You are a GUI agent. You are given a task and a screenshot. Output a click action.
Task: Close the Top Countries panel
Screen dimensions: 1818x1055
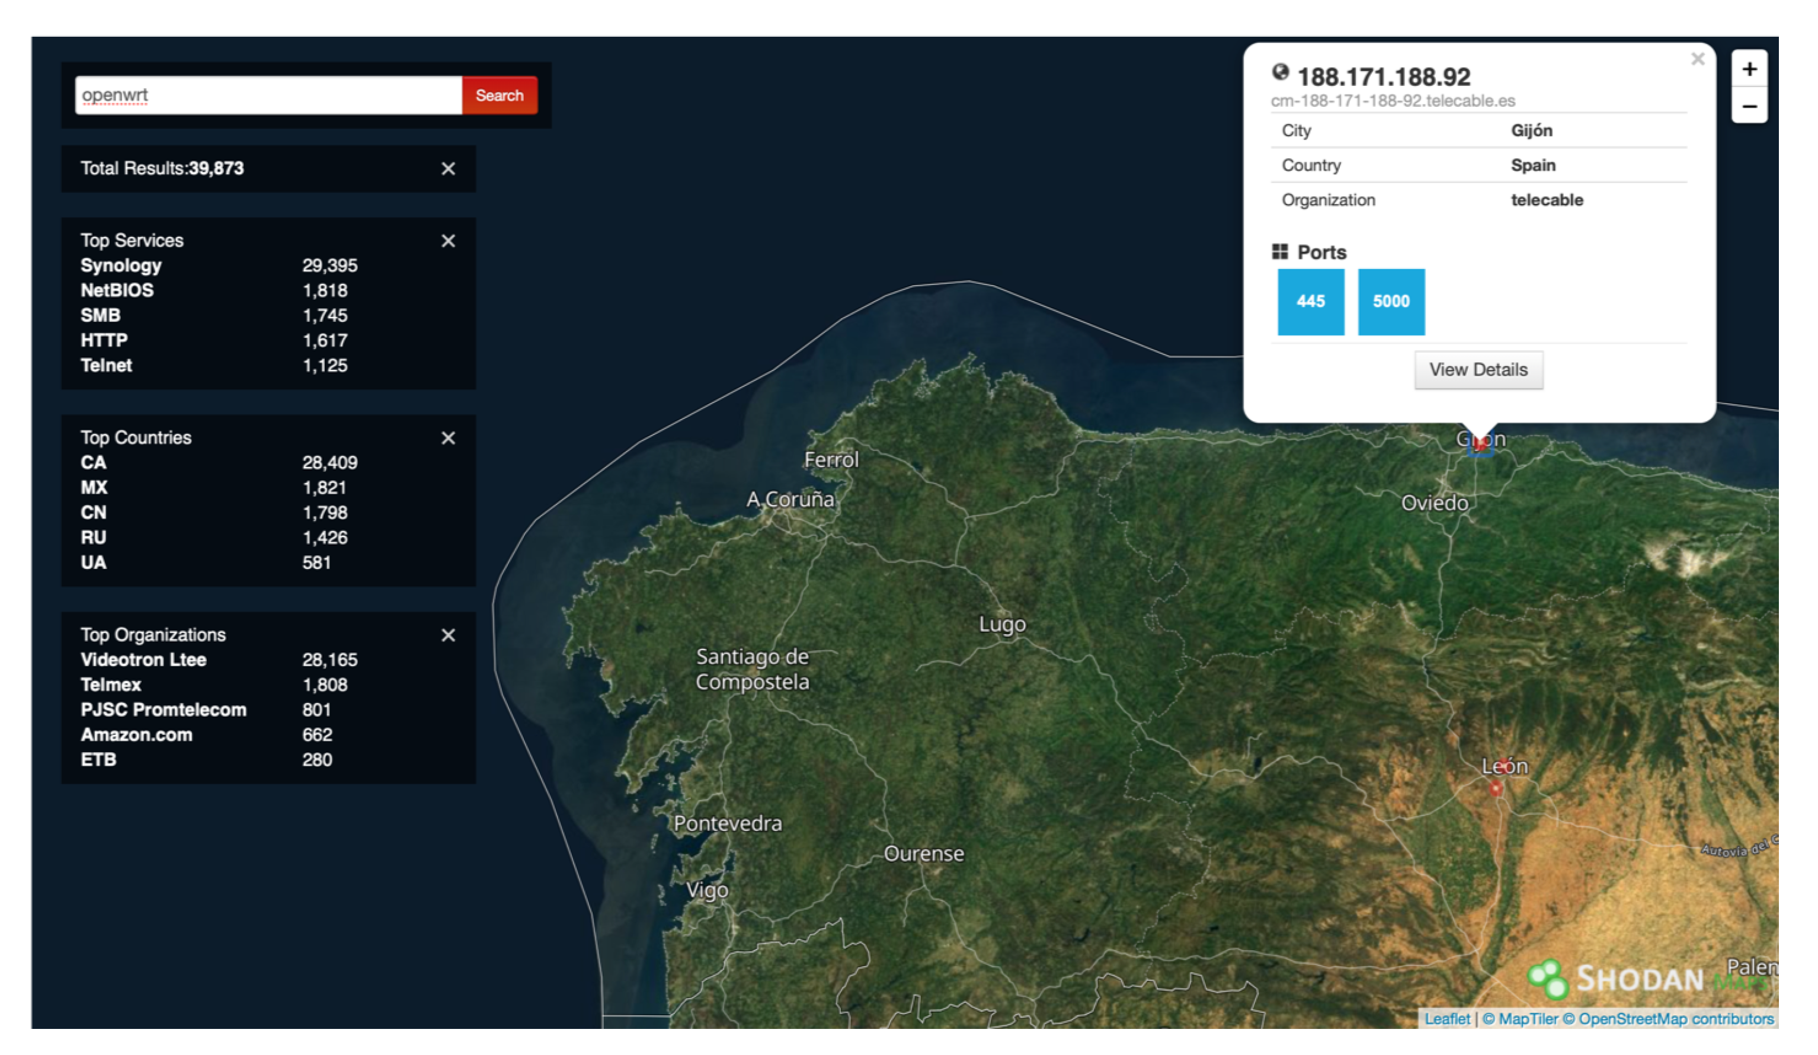(448, 438)
